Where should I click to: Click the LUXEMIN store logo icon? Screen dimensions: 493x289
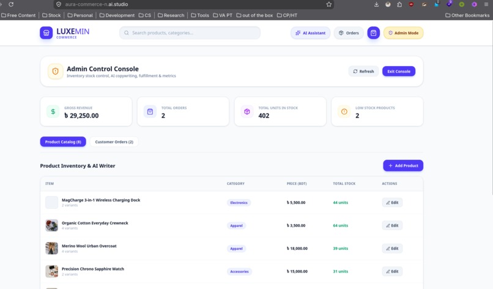[46, 32]
